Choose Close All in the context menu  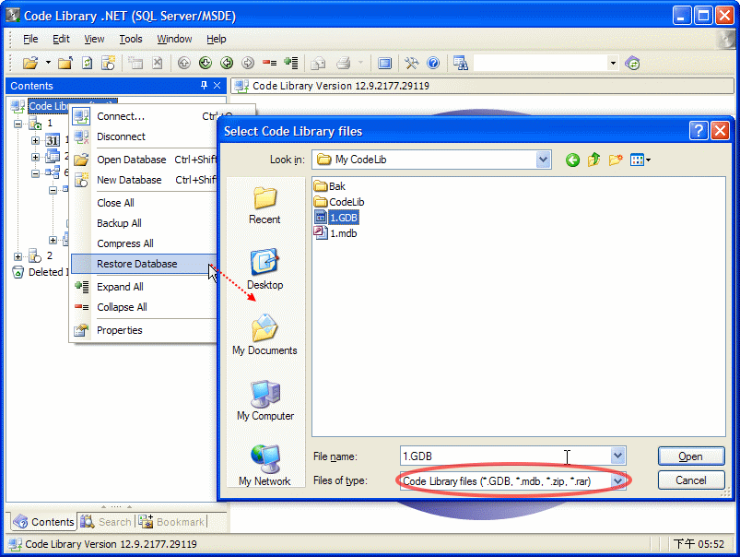point(144,203)
